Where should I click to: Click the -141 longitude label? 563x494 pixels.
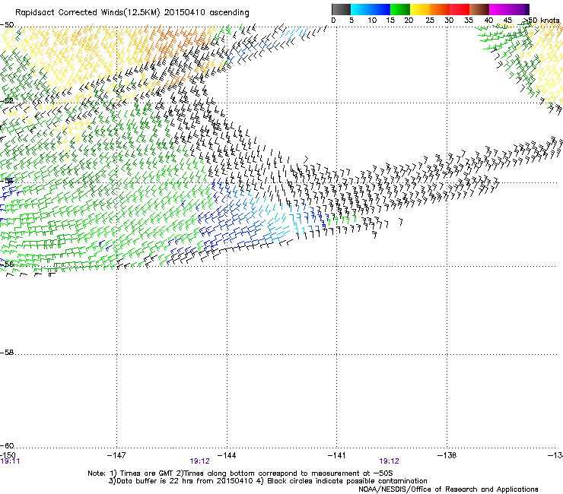click(x=337, y=455)
